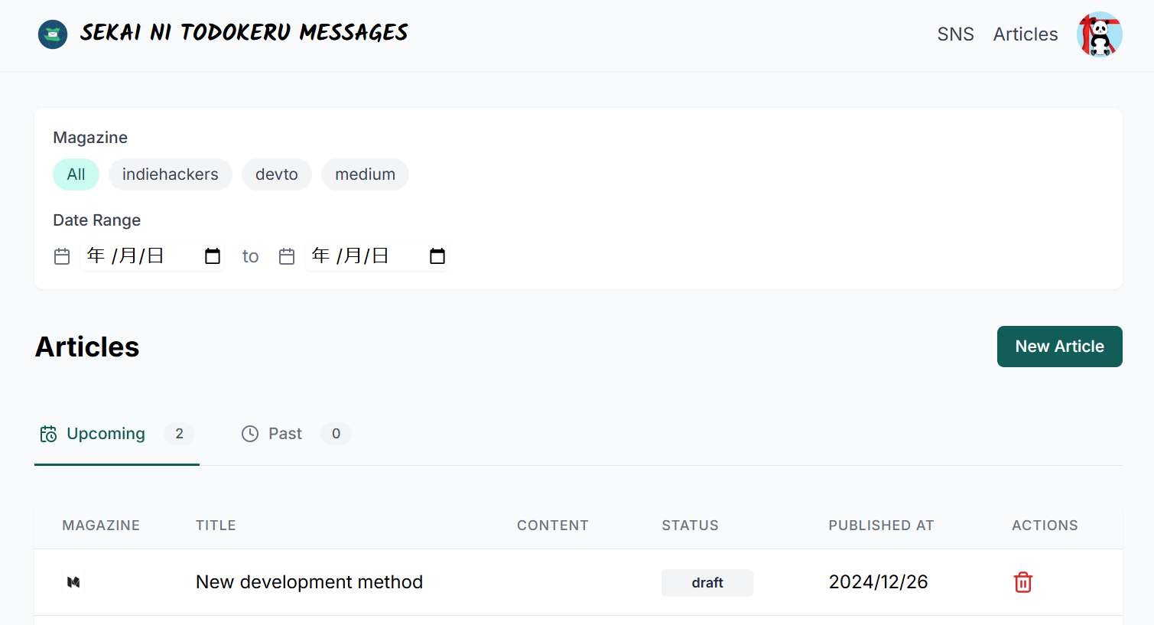Select the All magazine filter
Viewport: 1154px width, 625px height.
(76, 174)
